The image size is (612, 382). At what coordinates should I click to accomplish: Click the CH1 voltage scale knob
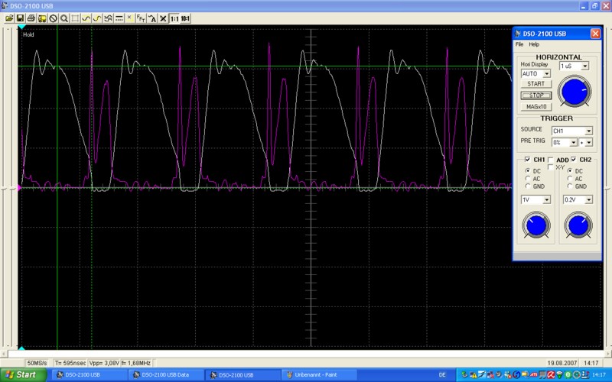click(x=536, y=225)
